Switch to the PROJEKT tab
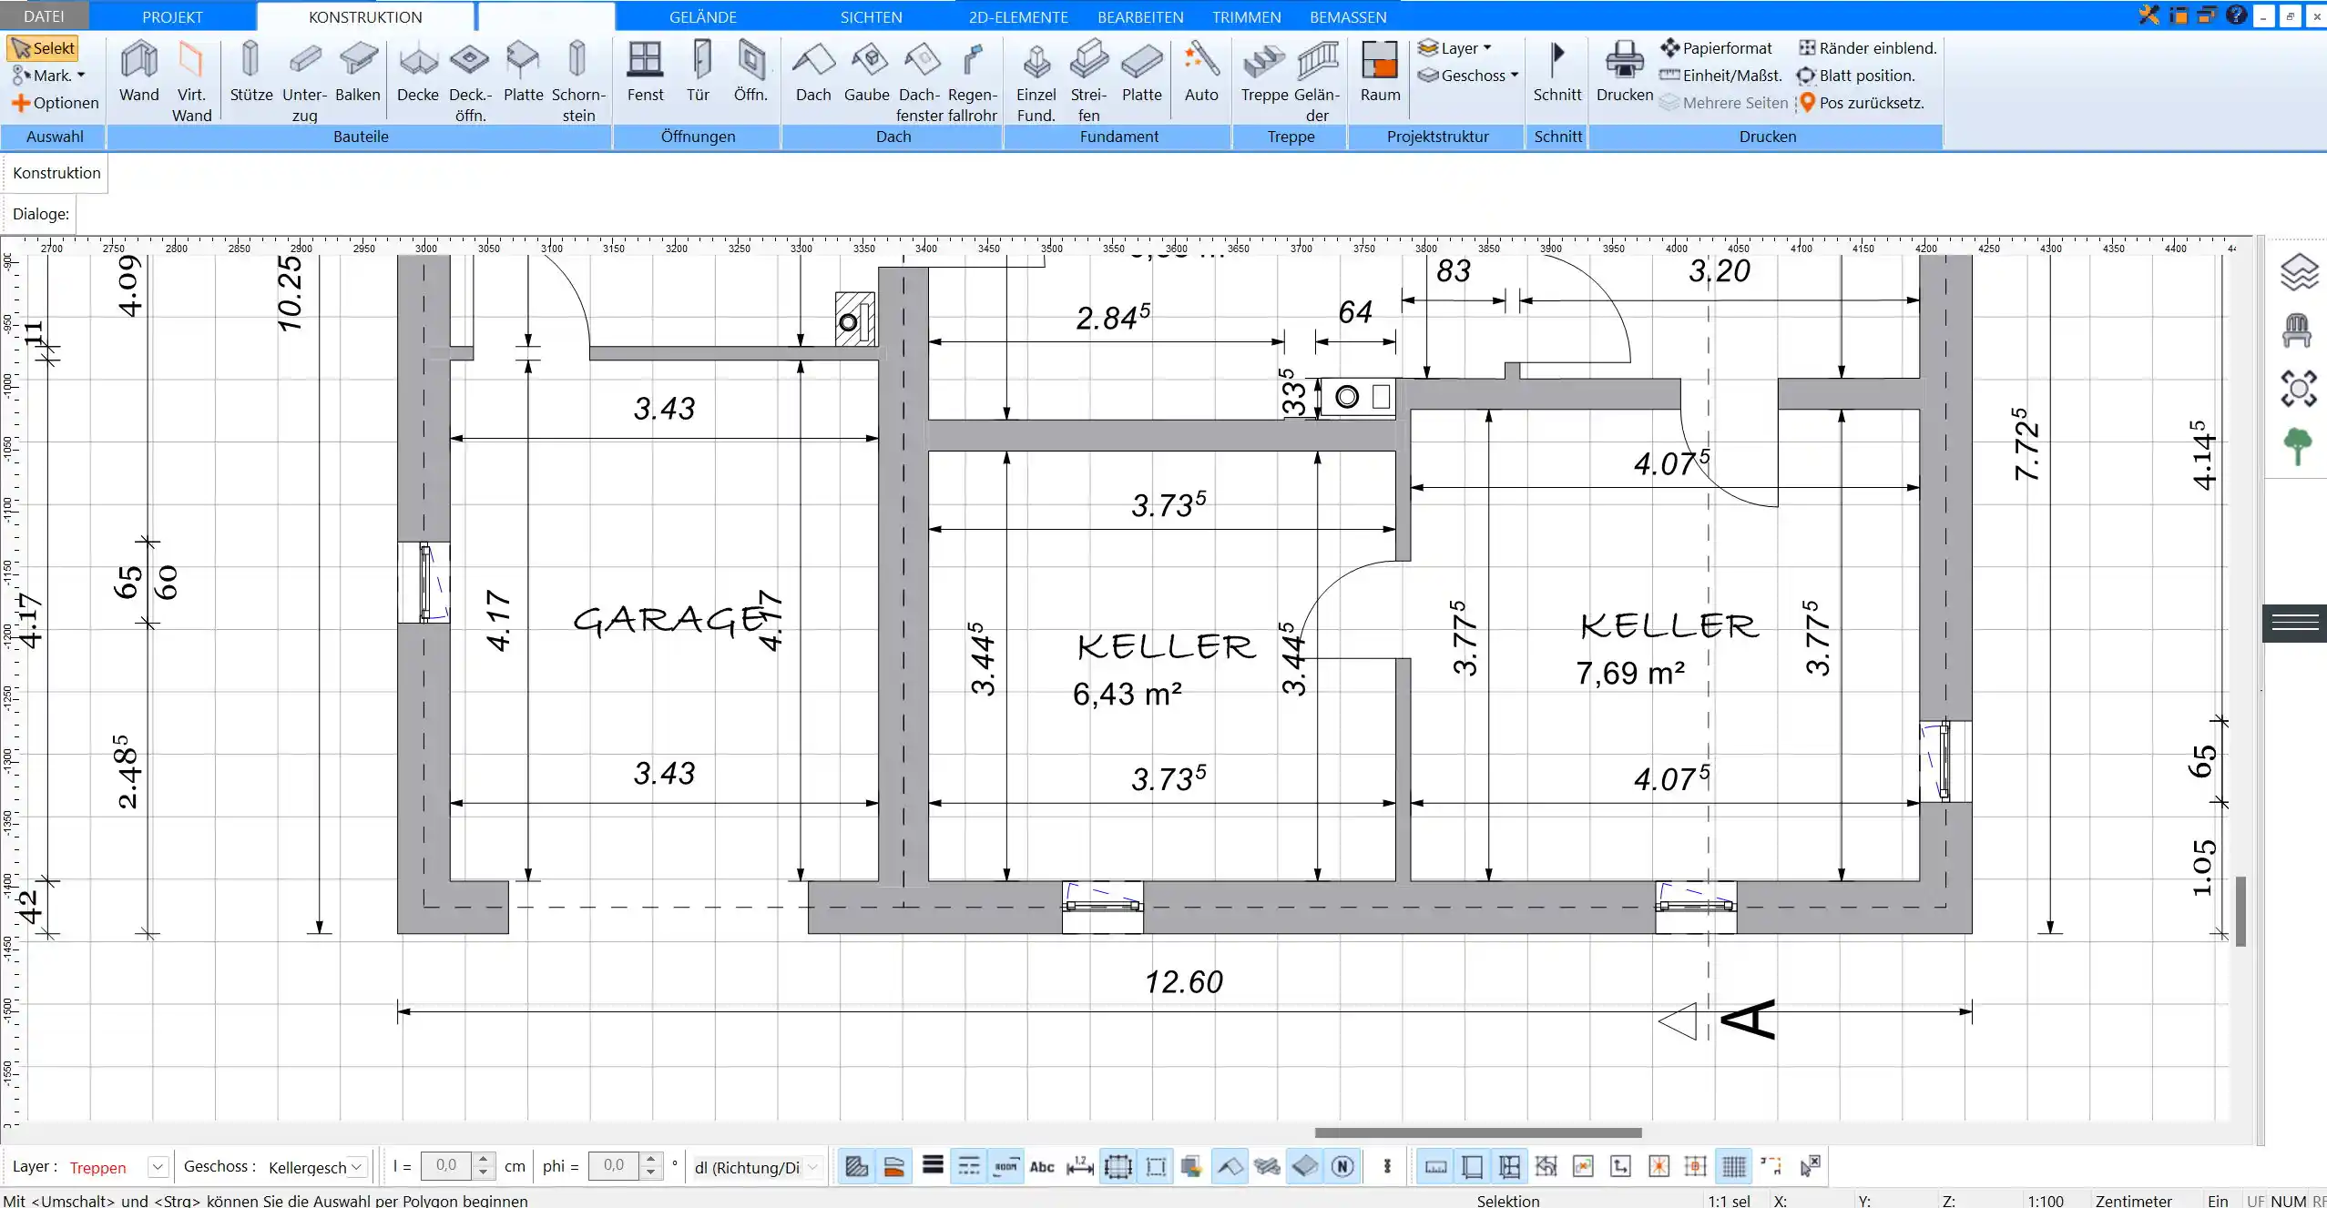Image resolution: width=2327 pixels, height=1208 pixels. 172,16
